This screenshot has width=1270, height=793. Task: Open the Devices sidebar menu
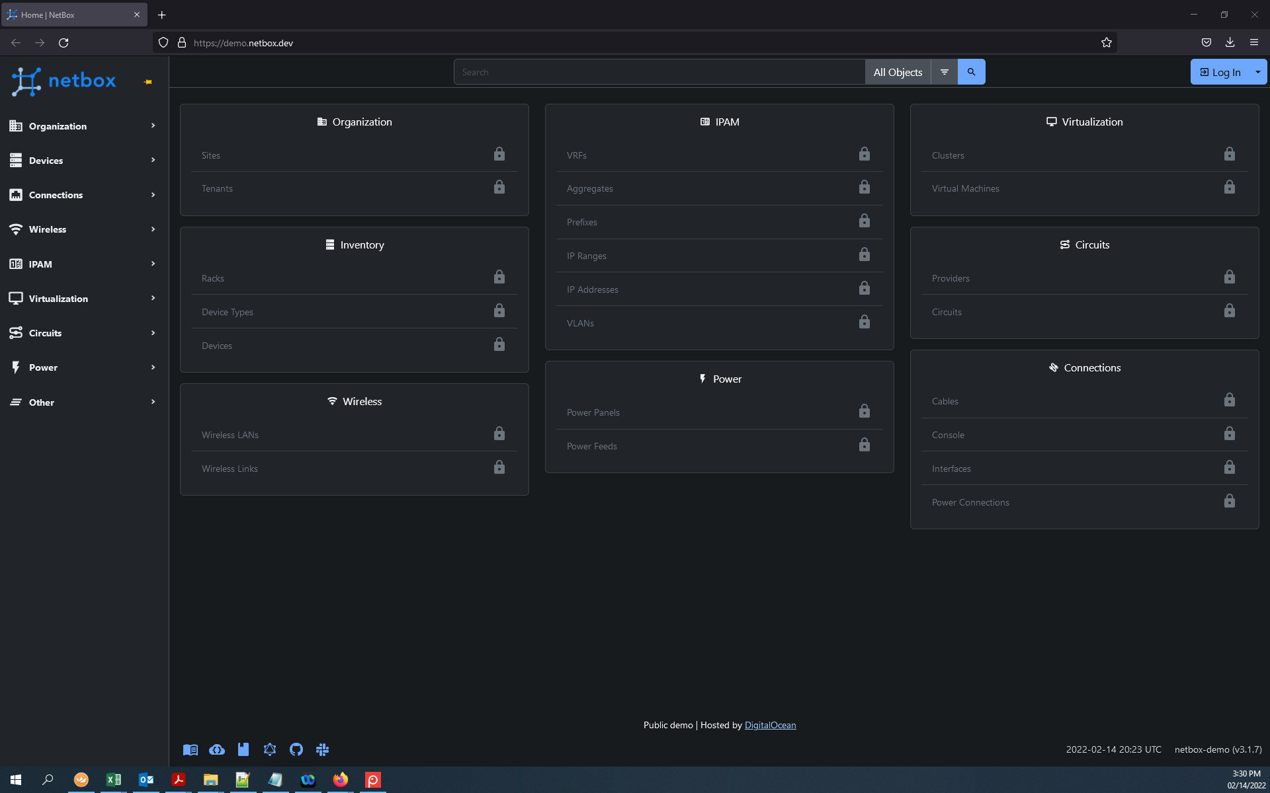point(83,161)
